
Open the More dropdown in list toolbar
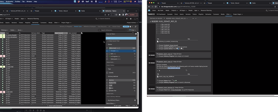coord(20,30)
